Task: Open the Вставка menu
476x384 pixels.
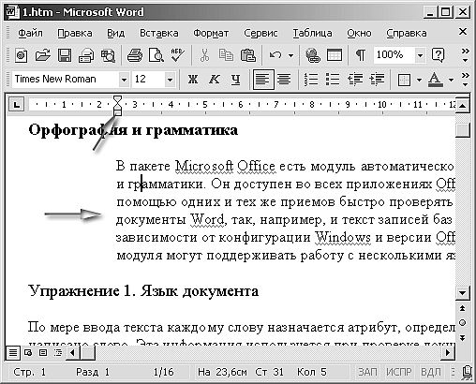Action: (159, 33)
